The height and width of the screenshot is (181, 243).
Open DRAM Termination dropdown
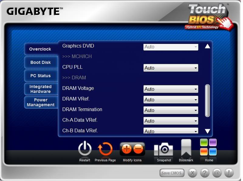tap(171, 110)
